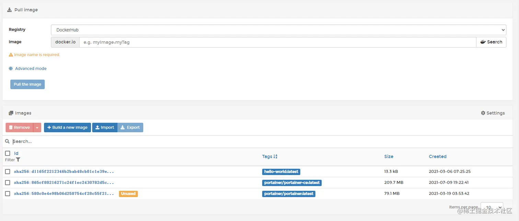Focus the docker.io image name field
The height and width of the screenshot is (221, 519).
point(277,42)
